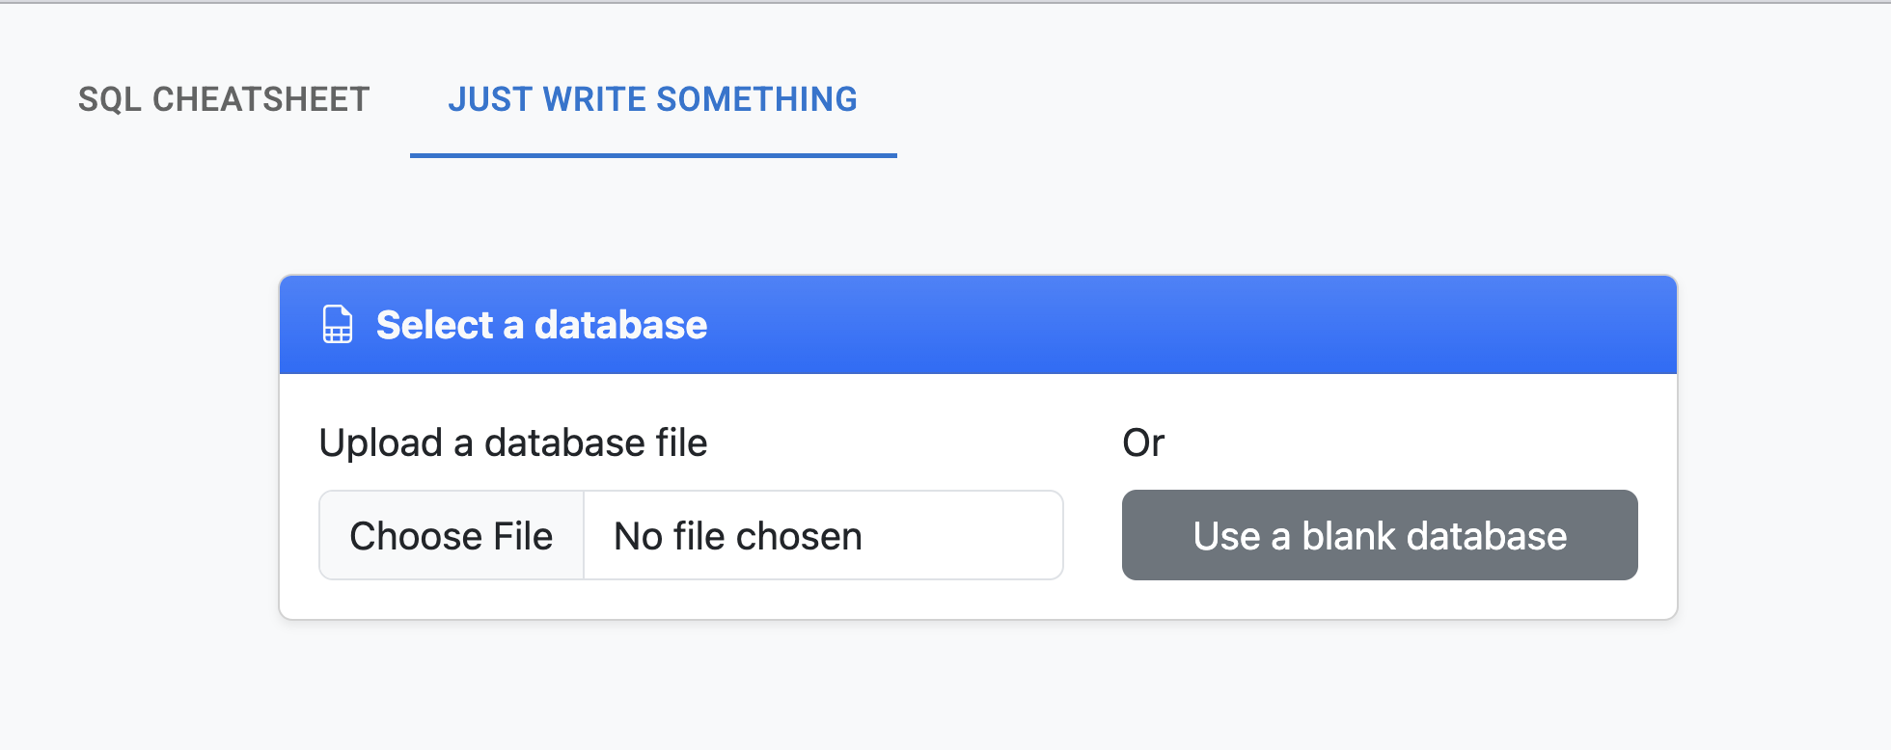Click the word CHEATSHEET in the inactive tab
The image size is (1891, 750).
261,99
